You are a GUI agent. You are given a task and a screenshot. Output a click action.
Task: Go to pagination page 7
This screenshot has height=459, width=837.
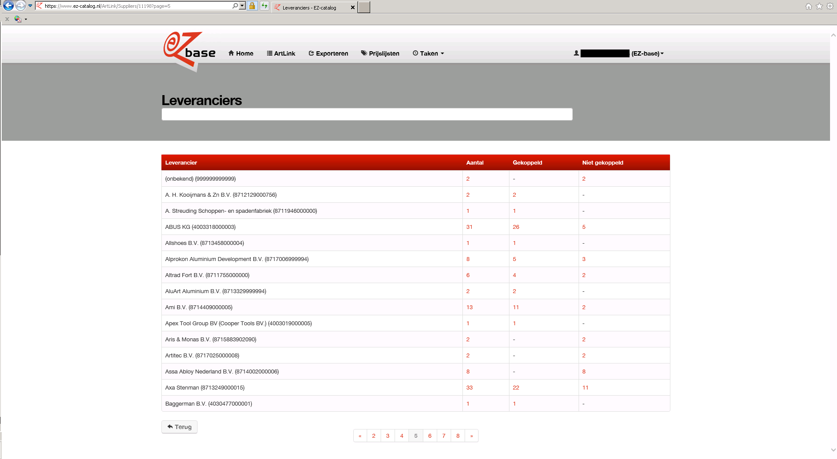pyautogui.click(x=444, y=436)
